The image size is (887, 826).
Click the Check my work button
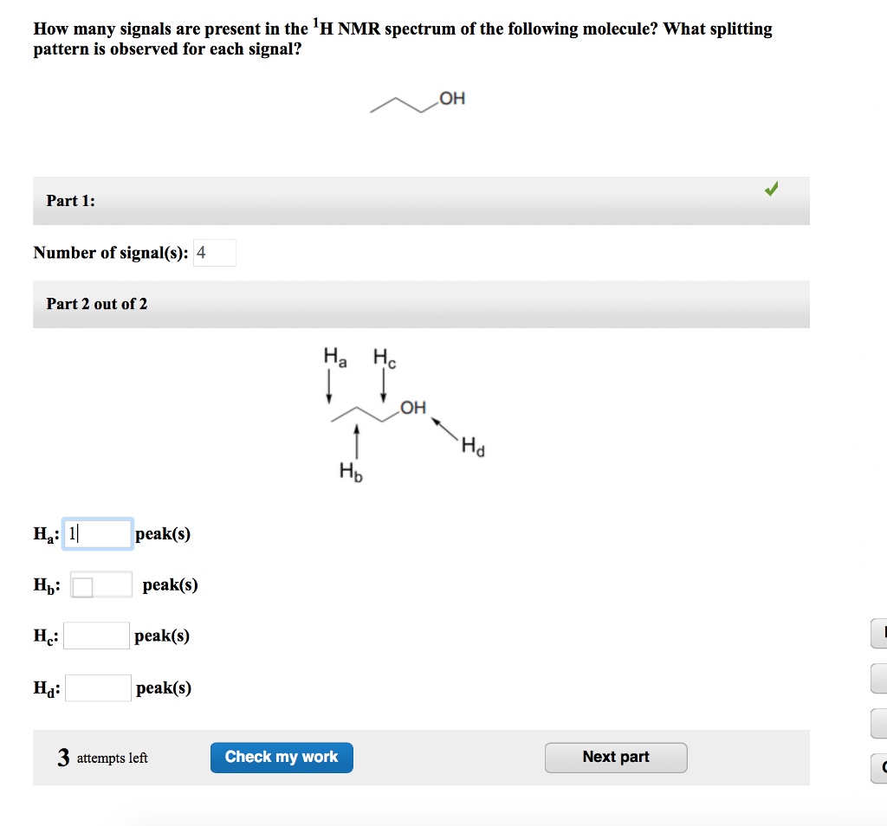click(282, 757)
